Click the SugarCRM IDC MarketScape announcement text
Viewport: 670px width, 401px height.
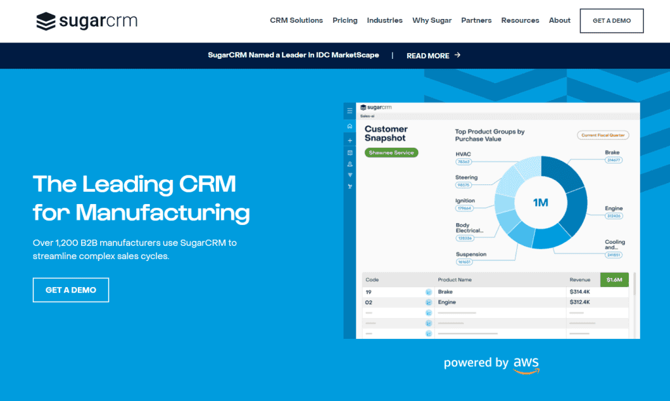[x=293, y=55]
